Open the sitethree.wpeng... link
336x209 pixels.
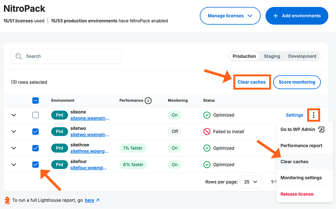(x=89, y=151)
